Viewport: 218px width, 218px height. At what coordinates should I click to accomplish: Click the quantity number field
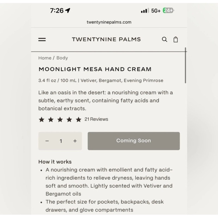61,141
